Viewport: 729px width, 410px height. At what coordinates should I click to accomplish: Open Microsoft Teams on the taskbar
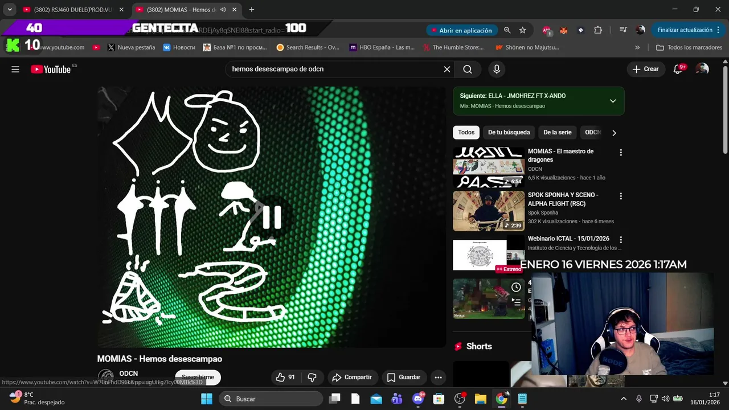click(397, 399)
